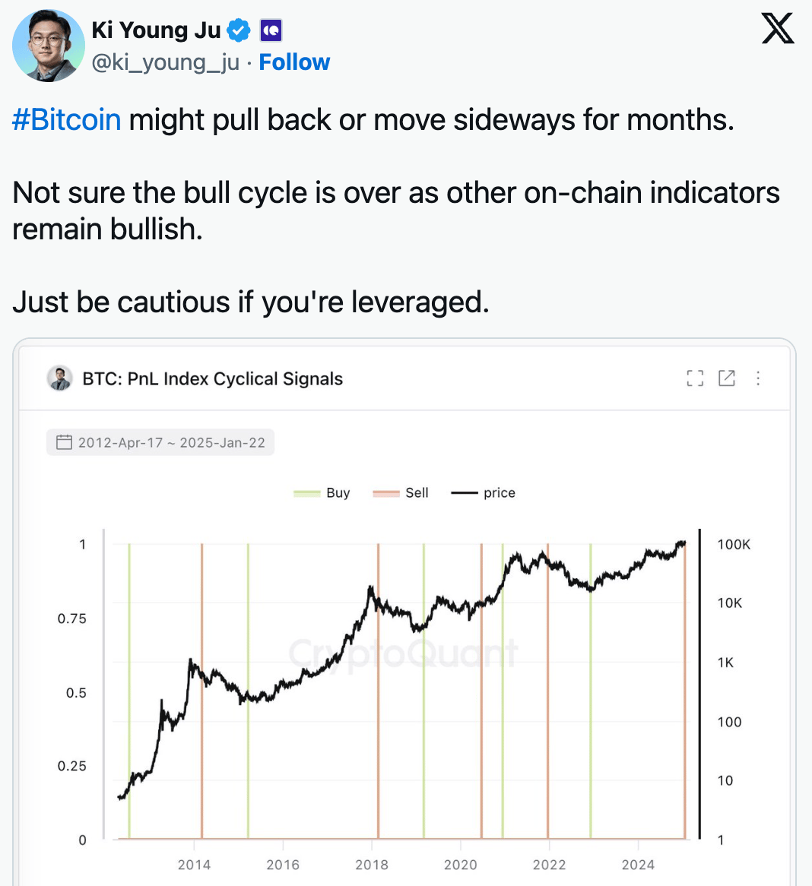812x886 pixels.
Task: Click the blue verified badge
Action: click(239, 30)
